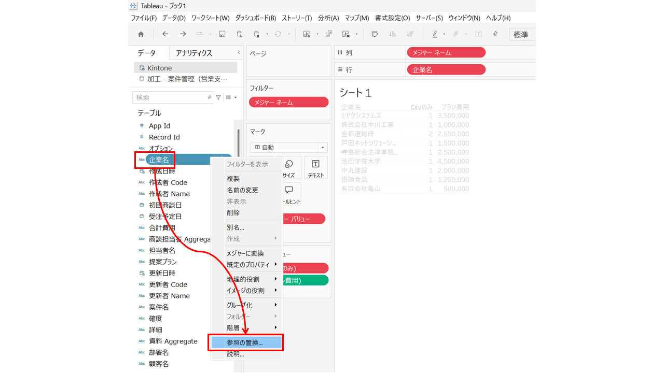This screenshot has width=664, height=373.
Task: Click the Tableau logo in title bar
Action: [x=133, y=6]
